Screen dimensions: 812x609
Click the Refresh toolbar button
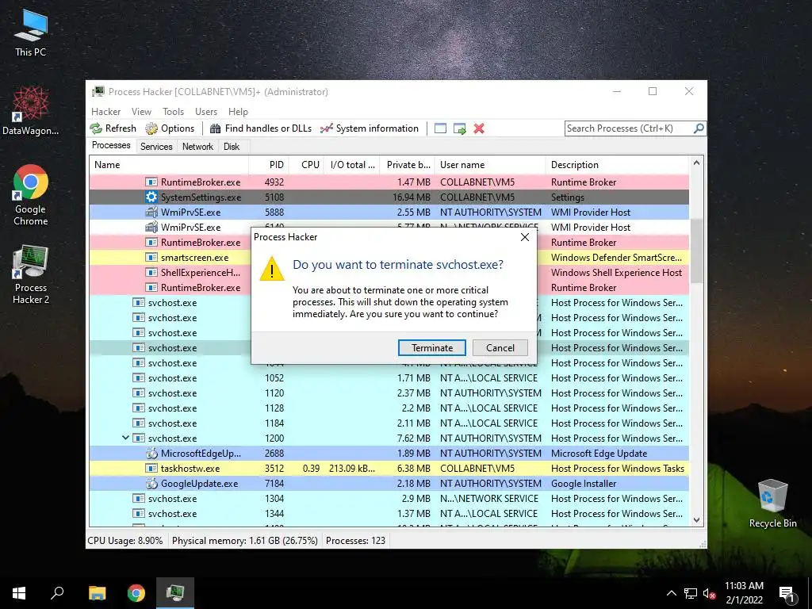click(113, 128)
